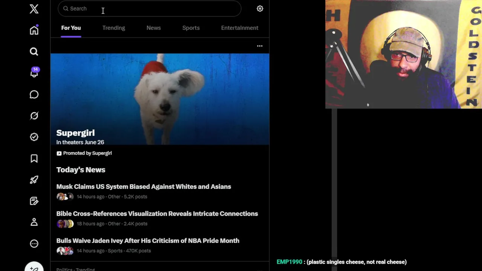Switch to the News tab
This screenshot has width=482, height=271.
coord(154,28)
